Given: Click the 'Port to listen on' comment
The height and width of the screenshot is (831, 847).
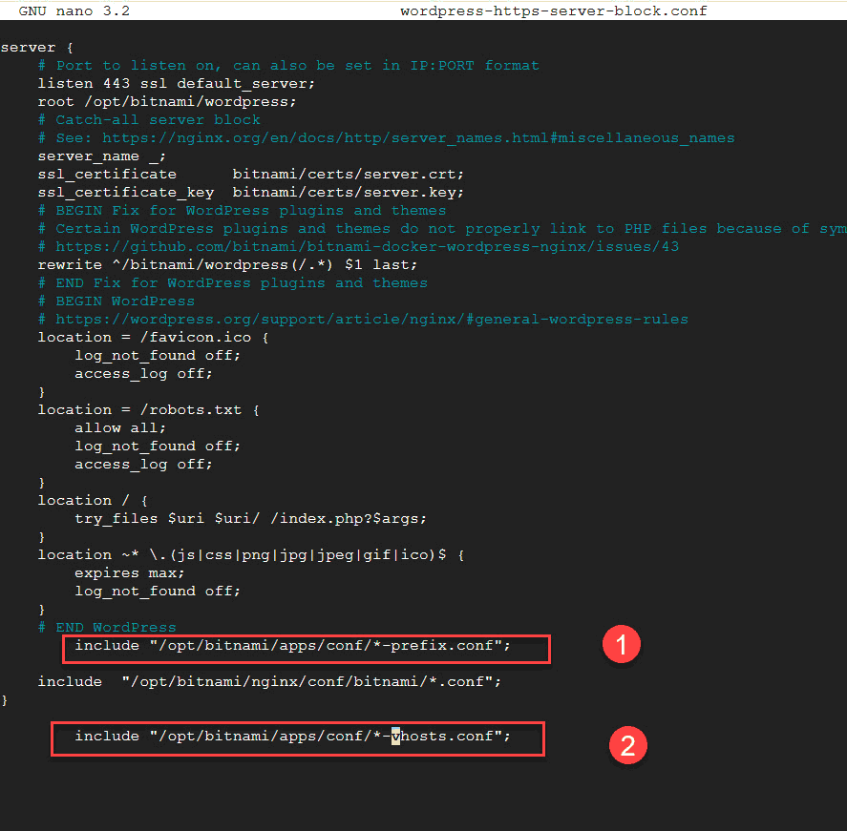Looking at the screenshot, I should tap(288, 66).
